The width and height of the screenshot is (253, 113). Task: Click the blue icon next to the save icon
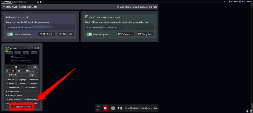point(40,2)
